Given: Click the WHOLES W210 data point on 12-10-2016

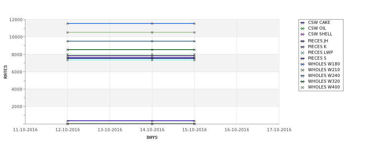Looking at the screenshot, I should pyautogui.click(x=67, y=32).
